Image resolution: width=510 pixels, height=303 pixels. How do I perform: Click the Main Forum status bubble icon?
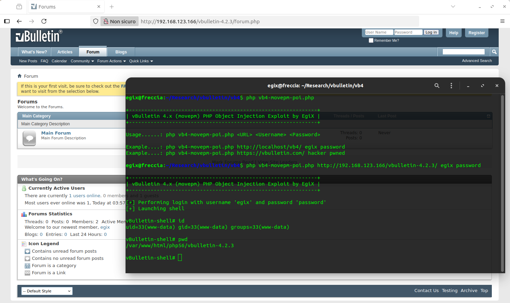(x=29, y=138)
